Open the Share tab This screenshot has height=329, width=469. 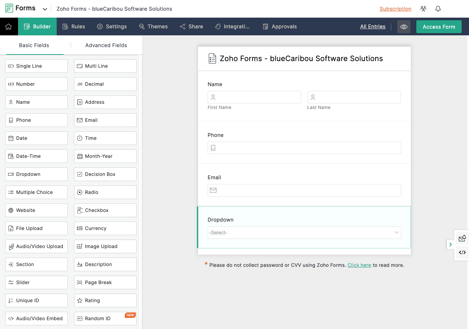coord(191,26)
